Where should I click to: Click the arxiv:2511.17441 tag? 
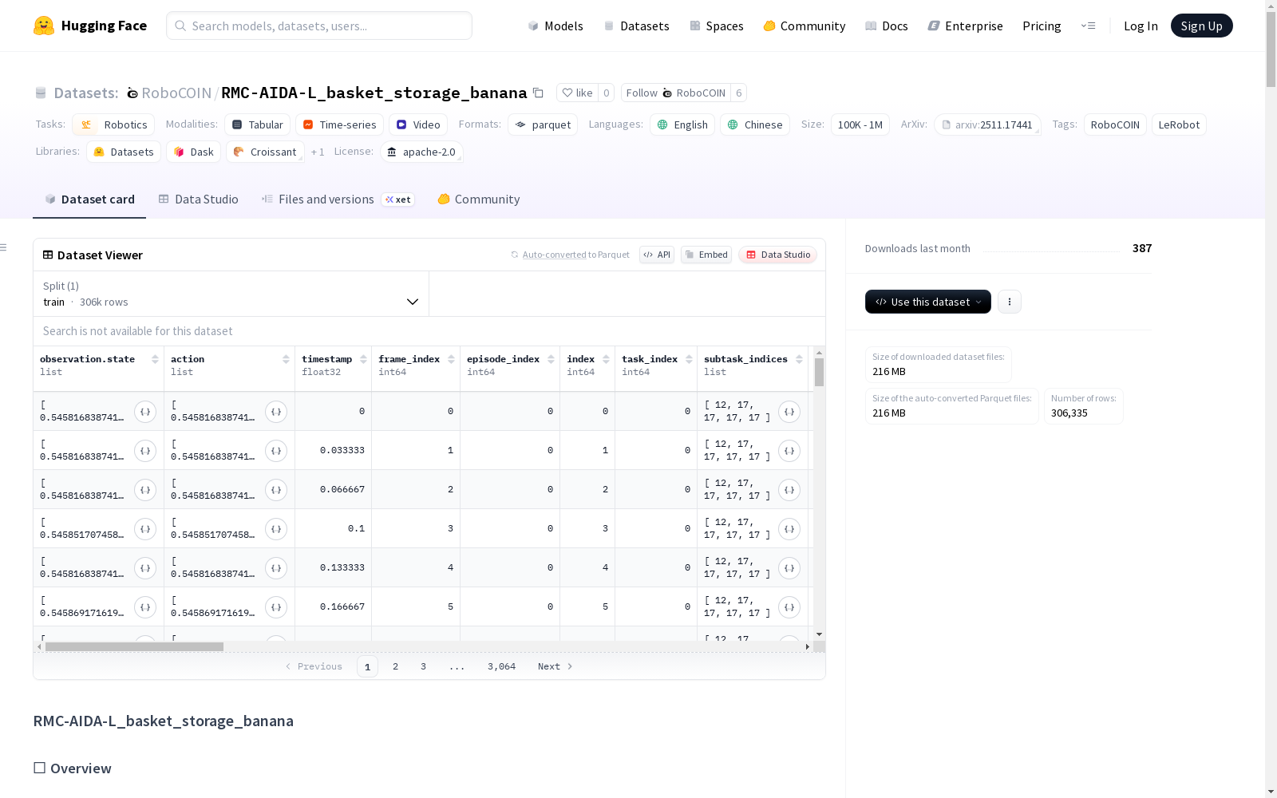[x=987, y=124]
